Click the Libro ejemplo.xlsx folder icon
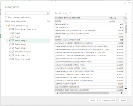Image resolution: width=133 pixels, height=106 pixels. [9, 25]
